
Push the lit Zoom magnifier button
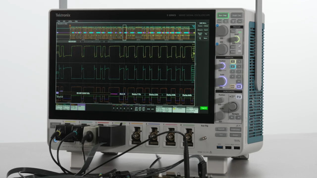click(x=239, y=97)
